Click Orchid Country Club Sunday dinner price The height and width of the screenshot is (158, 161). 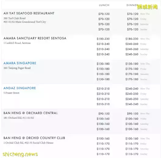132,154
